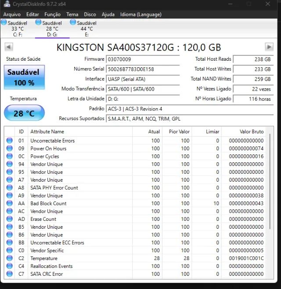Click the power-on hours value 116 horas
The width and height of the screenshot is (281, 289).
click(253, 99)
